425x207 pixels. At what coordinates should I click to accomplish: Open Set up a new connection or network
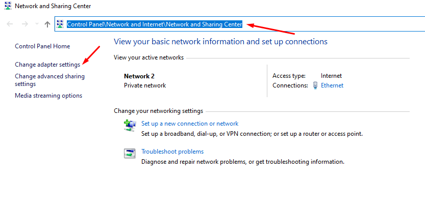(190, 124)
